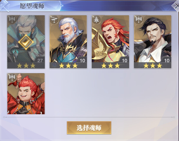
Task: Click the 愿望魂师 title header
Action: [x=32, y=6]
